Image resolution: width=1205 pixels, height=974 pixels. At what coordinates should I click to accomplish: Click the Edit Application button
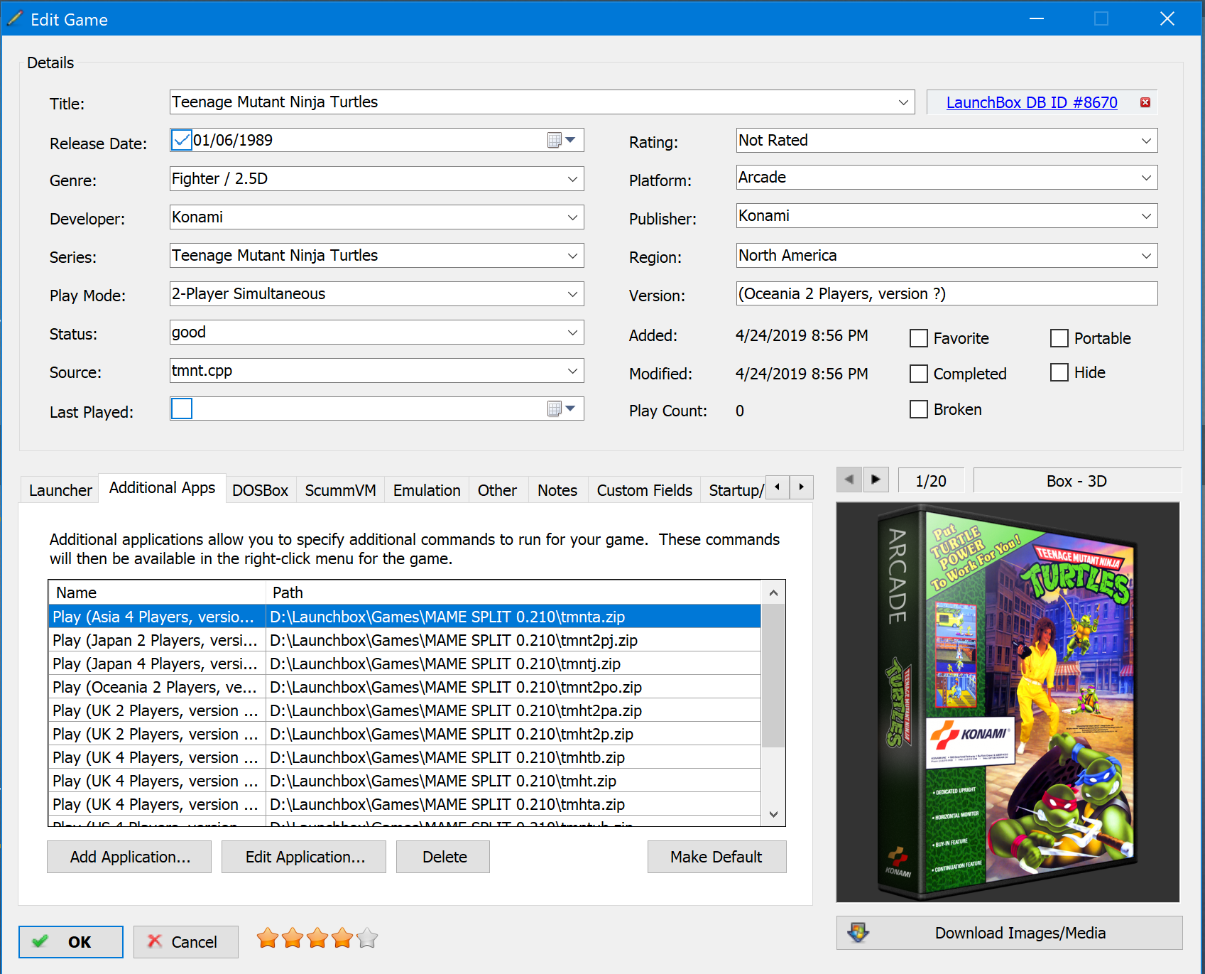304,857
